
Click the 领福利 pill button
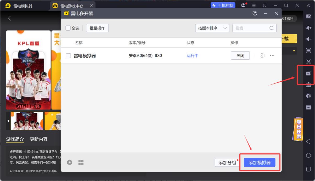(289, 19)
